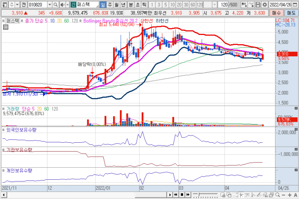299x199 pixels.
Task: Open the calendar date picker icon
Action: [295, 4]
